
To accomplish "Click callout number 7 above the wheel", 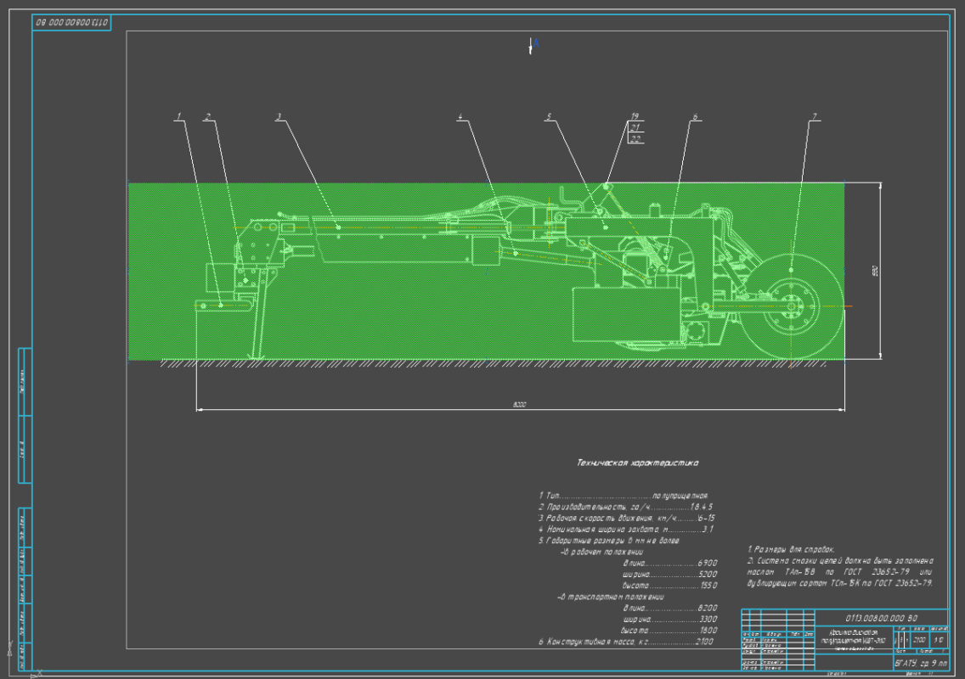I will pyautogui.click(x=814, y=116).
